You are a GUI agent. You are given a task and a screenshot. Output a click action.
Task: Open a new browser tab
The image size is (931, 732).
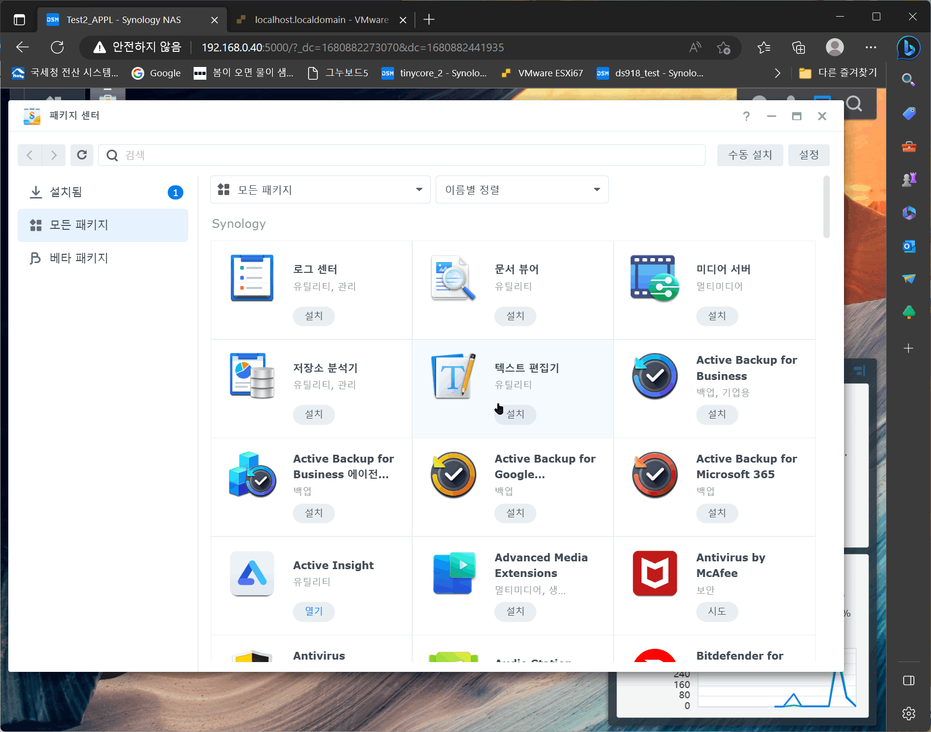(429, 20)
